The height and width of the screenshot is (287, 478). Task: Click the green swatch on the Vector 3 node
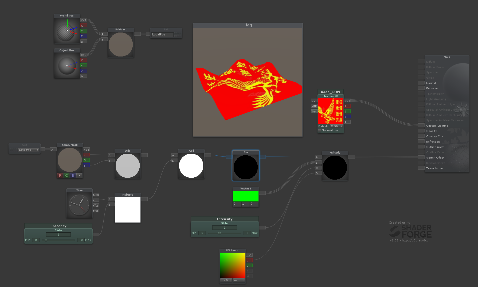245,196
